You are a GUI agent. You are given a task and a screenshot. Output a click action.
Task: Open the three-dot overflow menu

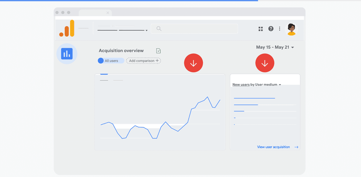(279, 29)
